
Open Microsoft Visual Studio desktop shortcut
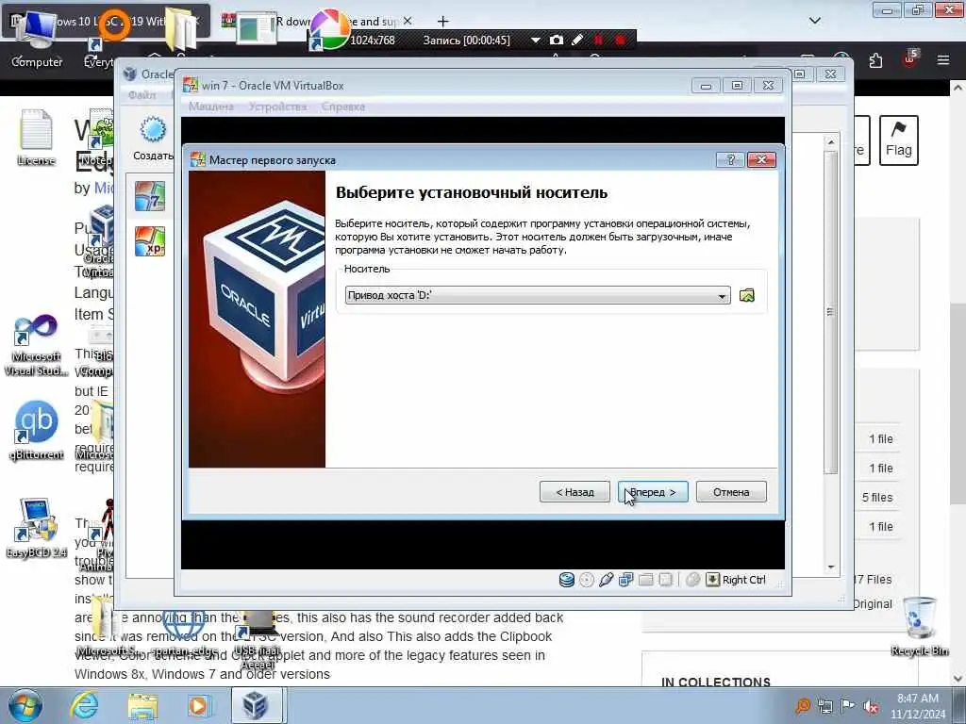36,346
